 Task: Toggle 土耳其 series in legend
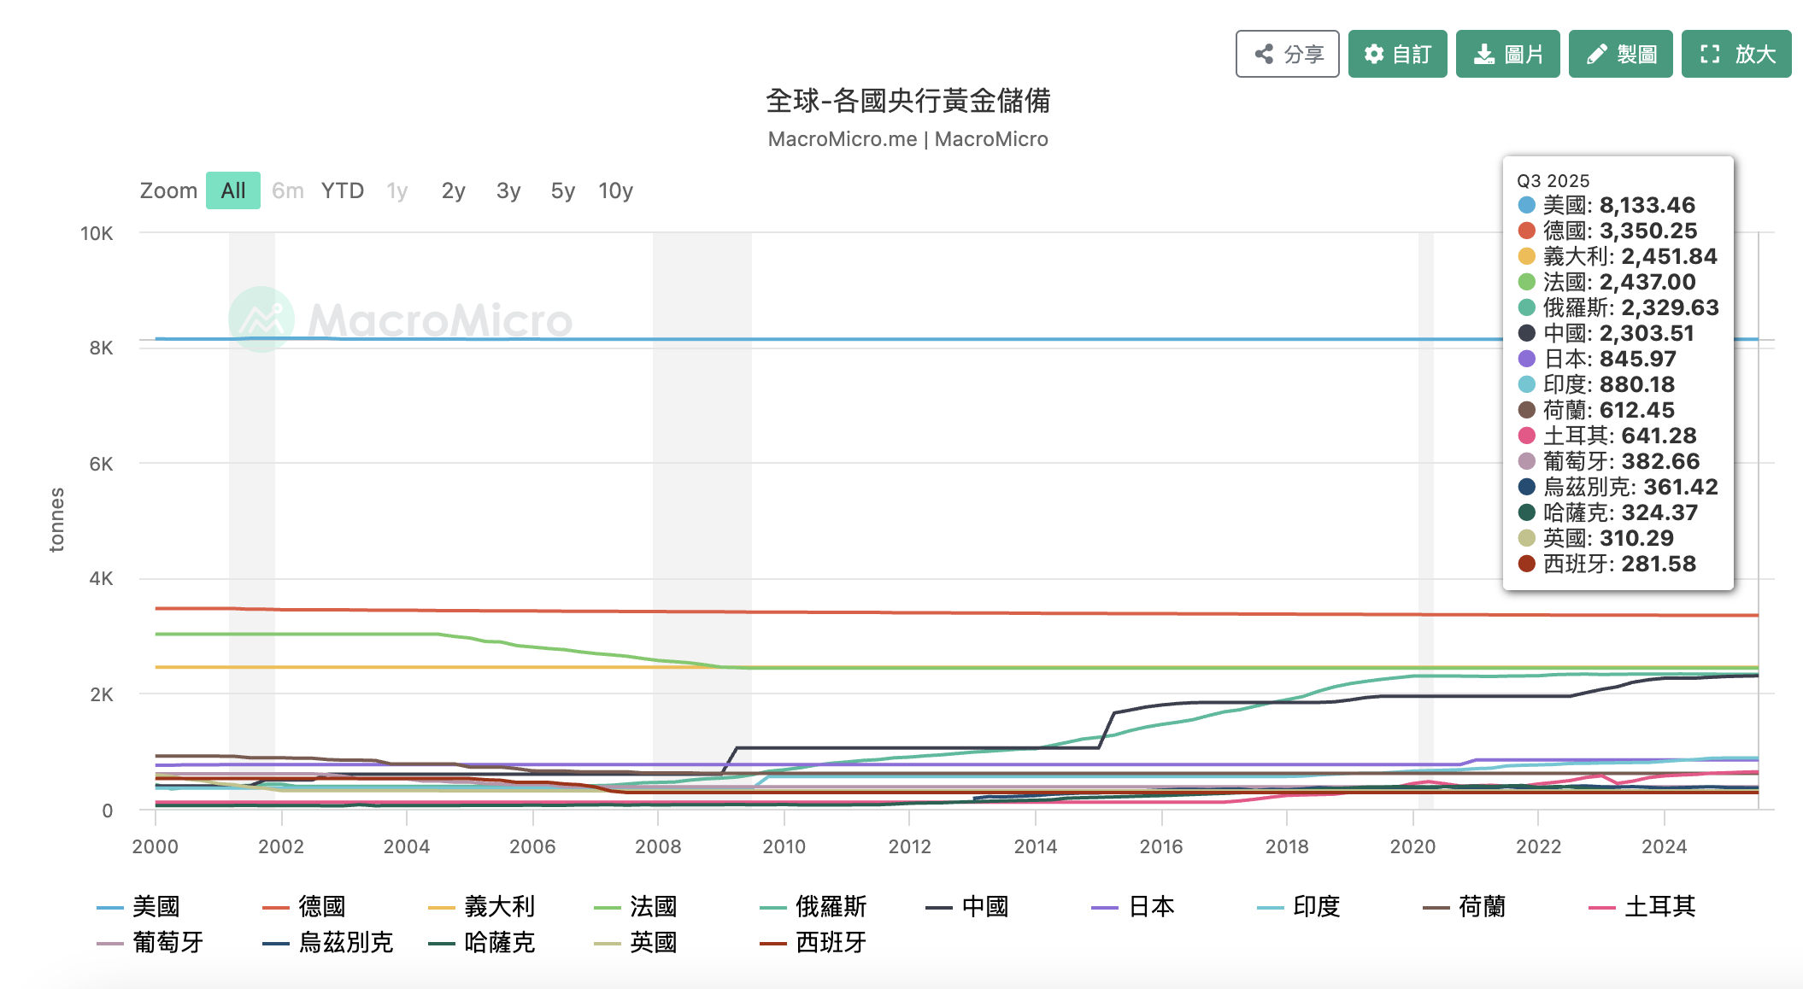[1642, 906]
